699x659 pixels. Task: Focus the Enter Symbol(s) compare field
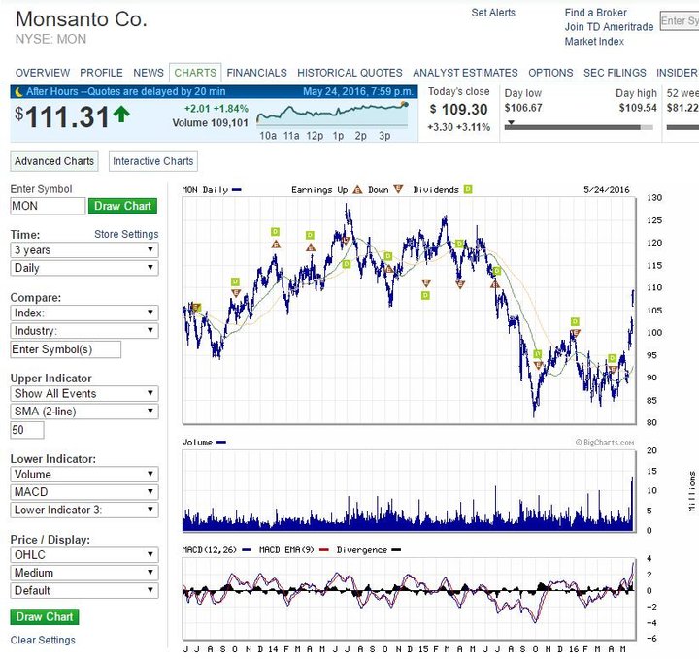tap(66, 349)
